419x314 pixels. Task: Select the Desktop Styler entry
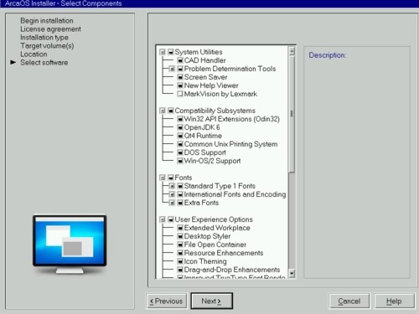pos(207,236)
